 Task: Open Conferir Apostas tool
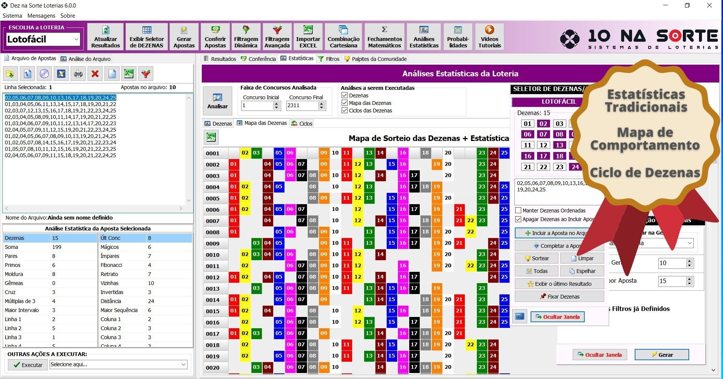(215, 37)
